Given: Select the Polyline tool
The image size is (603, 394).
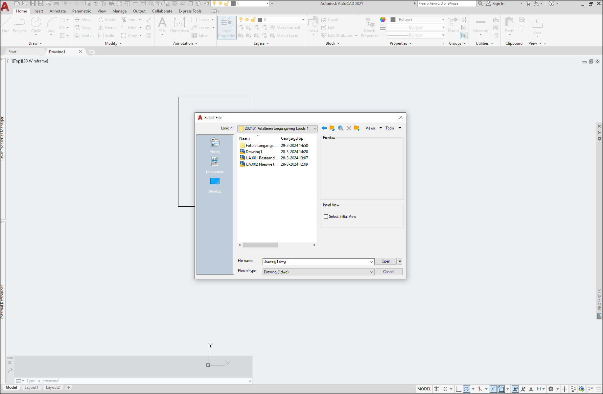Looking at the screenshot, I should click(20, 25).
